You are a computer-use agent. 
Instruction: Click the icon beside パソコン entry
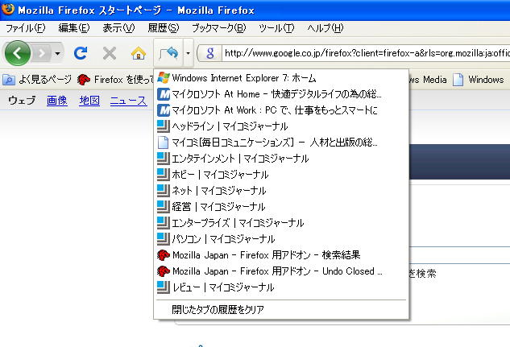[x=164, y=239]
